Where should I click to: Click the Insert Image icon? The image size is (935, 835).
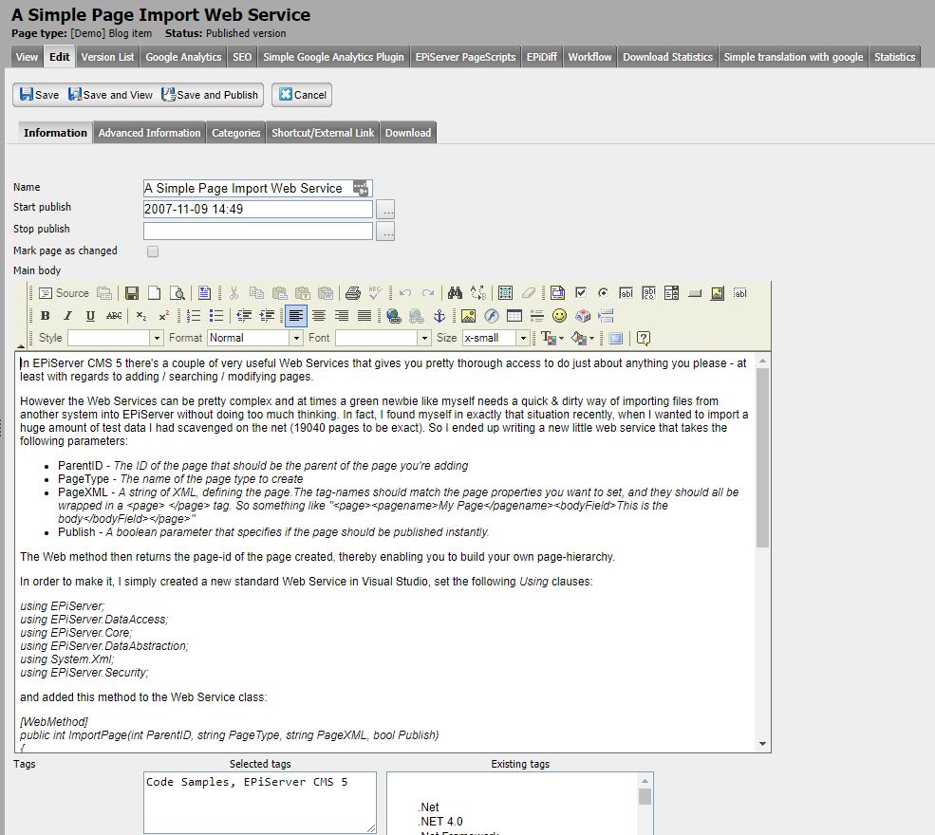coord(468,314)
